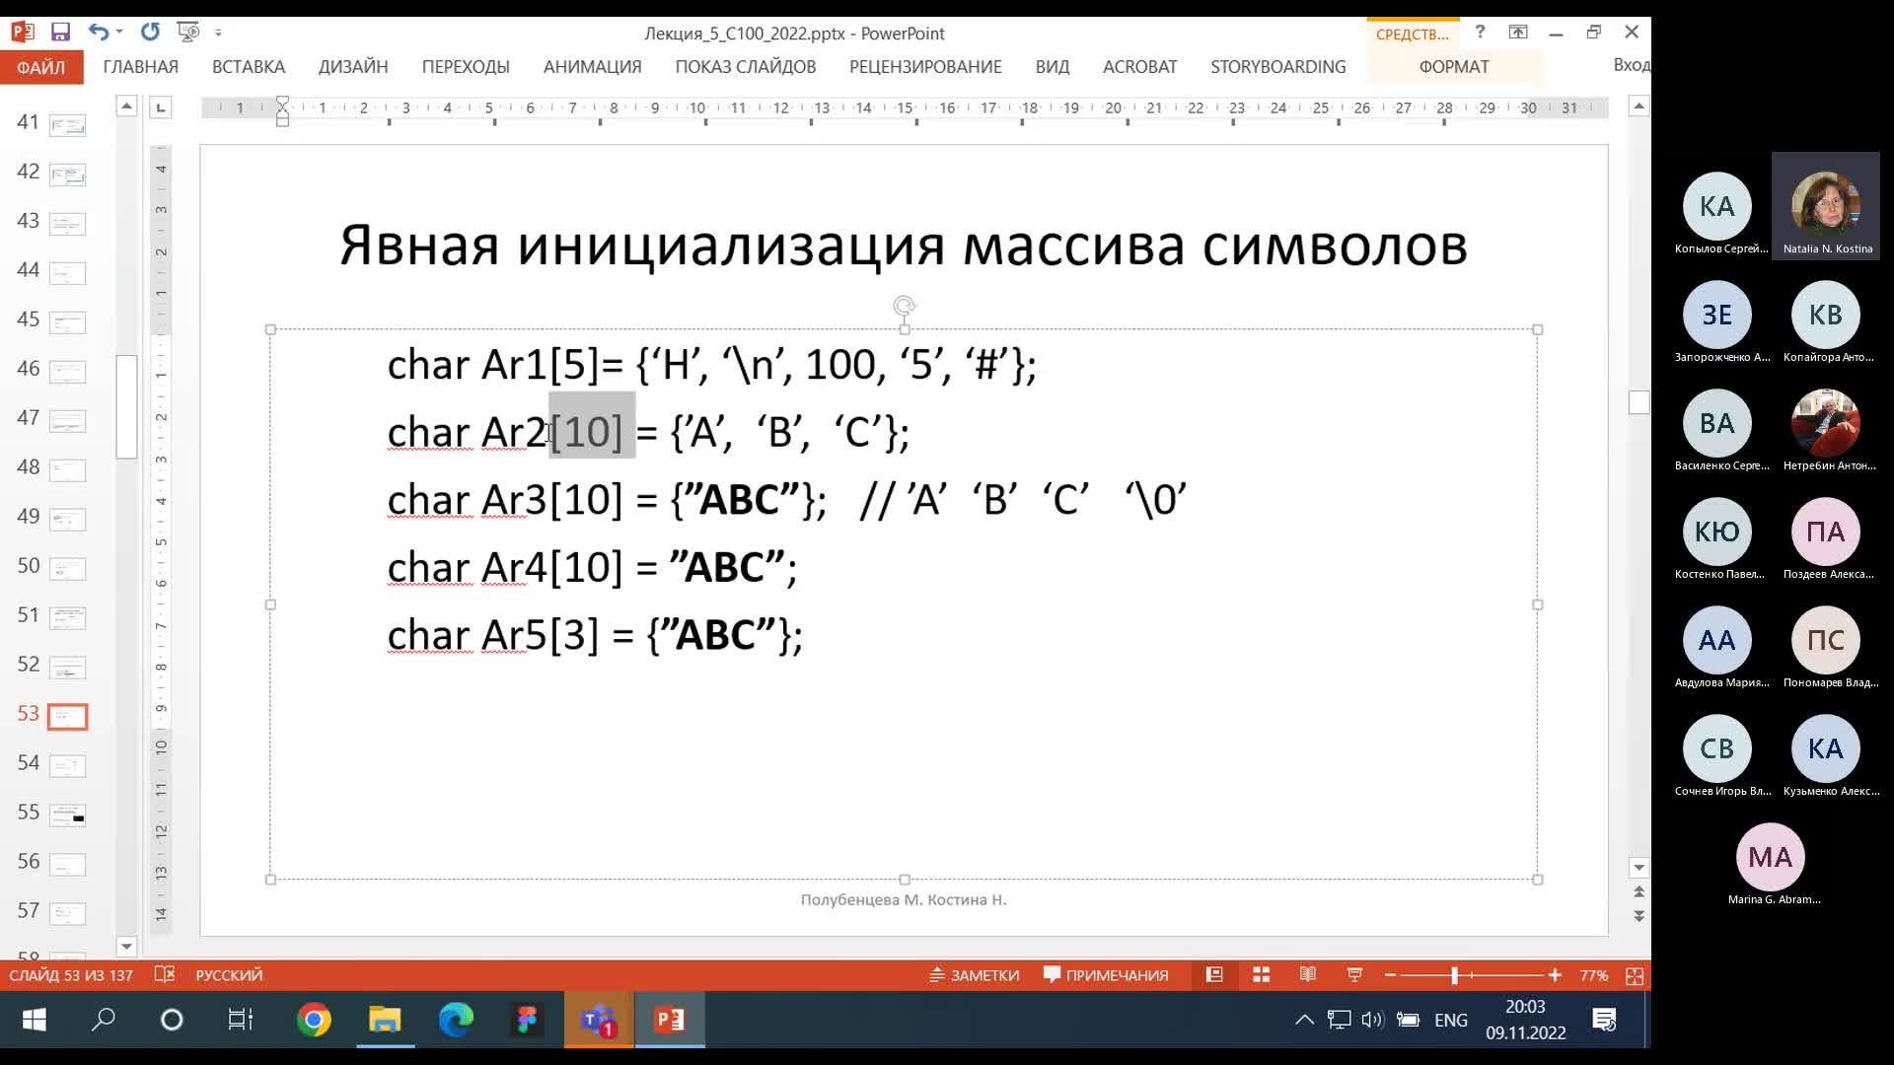This screenshot has width=1894, height=1065.
Task: Start slideshow from beginning quick access icon
Action: pos(187,32)
